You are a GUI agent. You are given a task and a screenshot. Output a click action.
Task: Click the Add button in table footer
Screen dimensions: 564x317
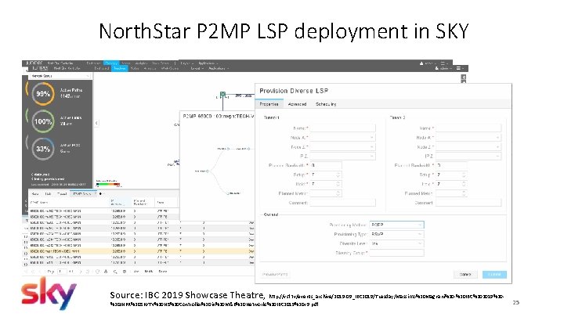click(136, 272)
